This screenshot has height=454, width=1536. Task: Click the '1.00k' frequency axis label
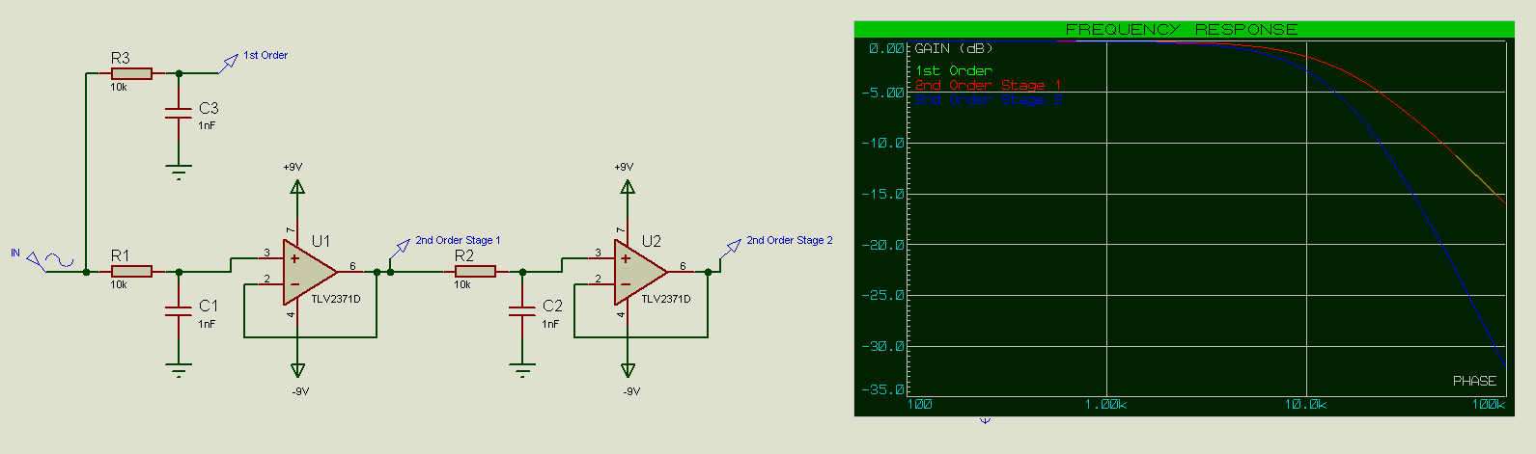coord(1106,404)
